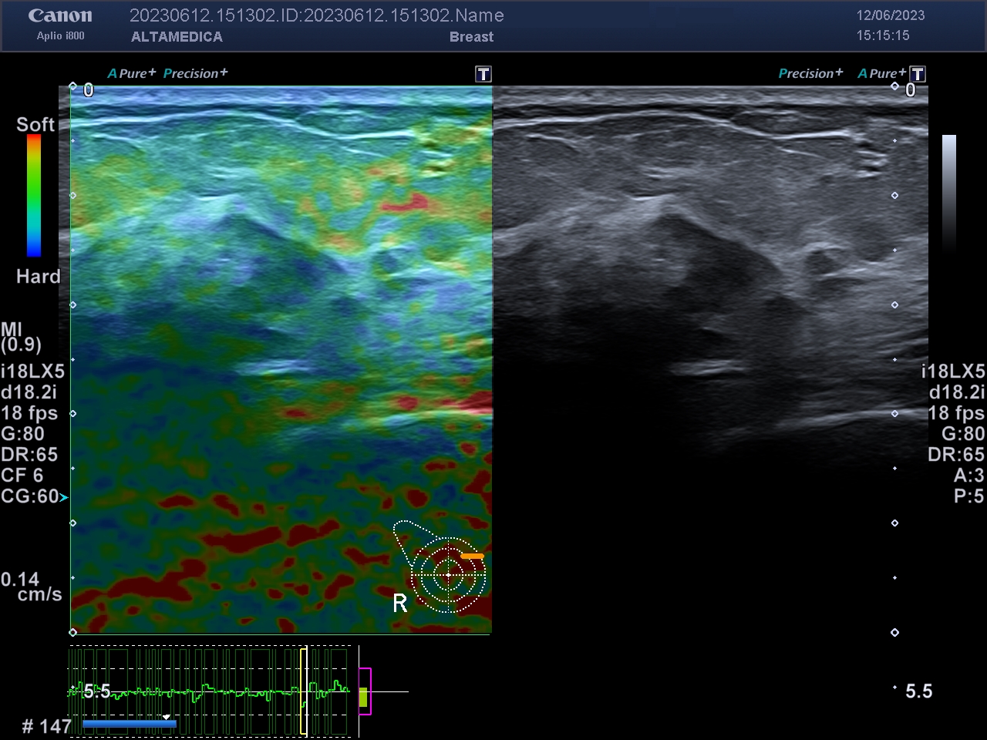Click the Canon Aplio i800 logo
Screen dimensions: 987x740
[x=60, y=24]
